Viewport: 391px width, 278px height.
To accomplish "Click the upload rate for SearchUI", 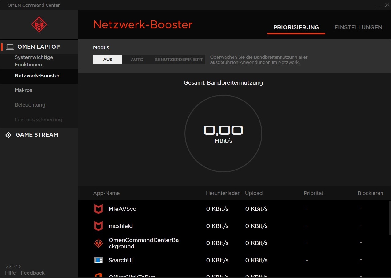I will point(256,260).
